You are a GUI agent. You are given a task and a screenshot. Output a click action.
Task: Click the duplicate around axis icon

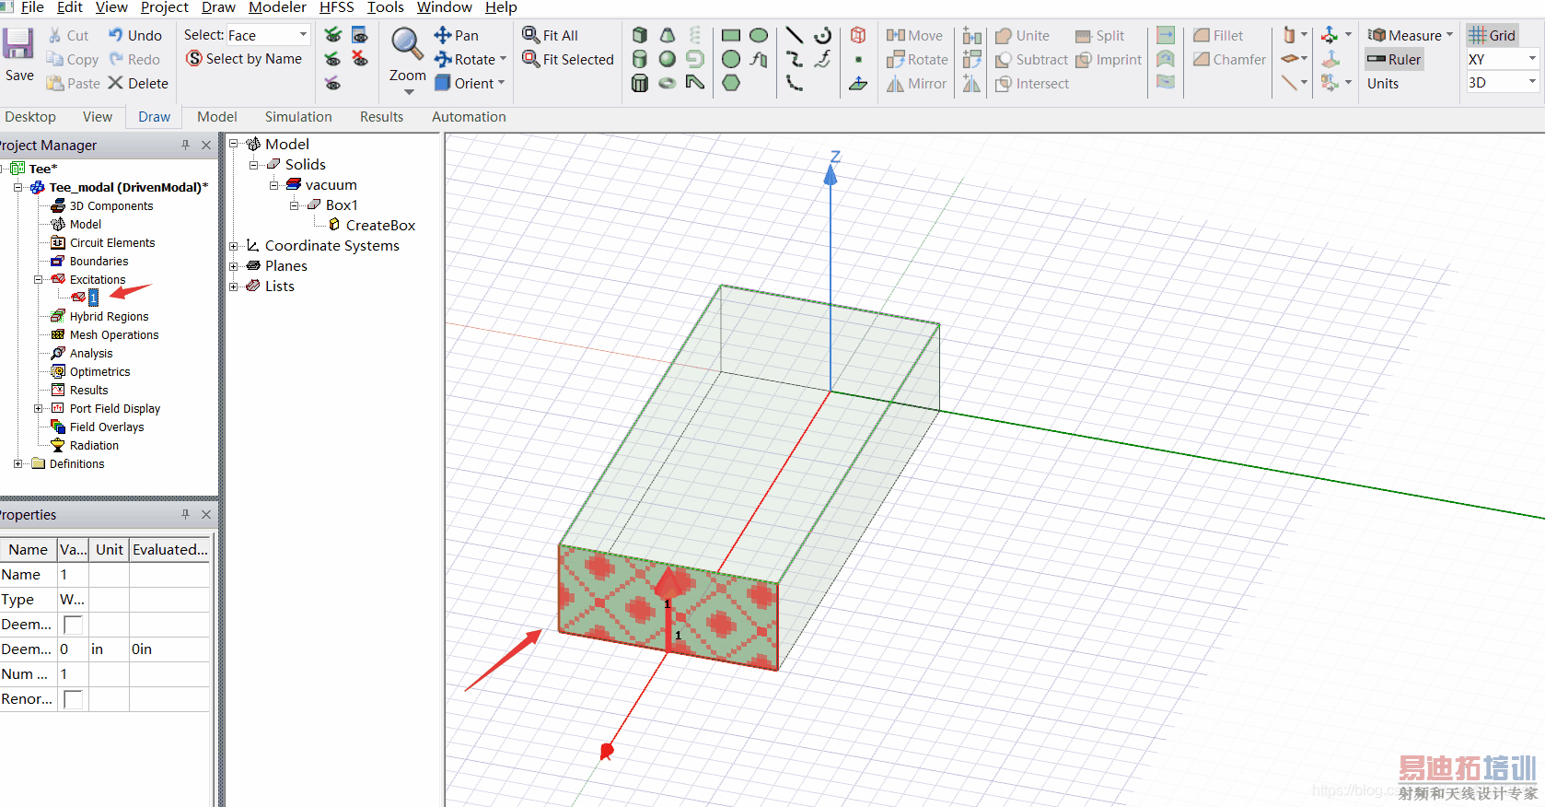(971, 59)
